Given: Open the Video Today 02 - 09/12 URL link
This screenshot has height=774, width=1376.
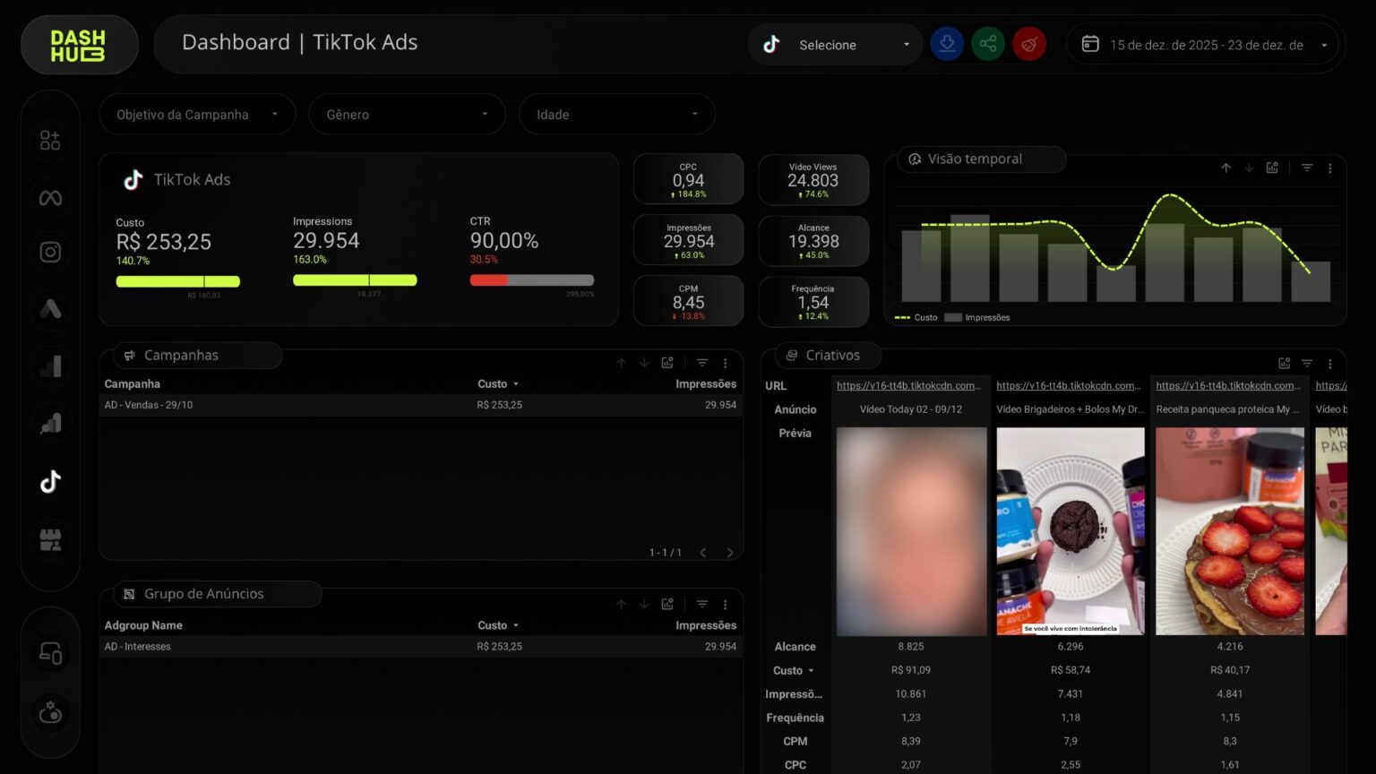Looking at the screenshot, I should coord(908,386).
